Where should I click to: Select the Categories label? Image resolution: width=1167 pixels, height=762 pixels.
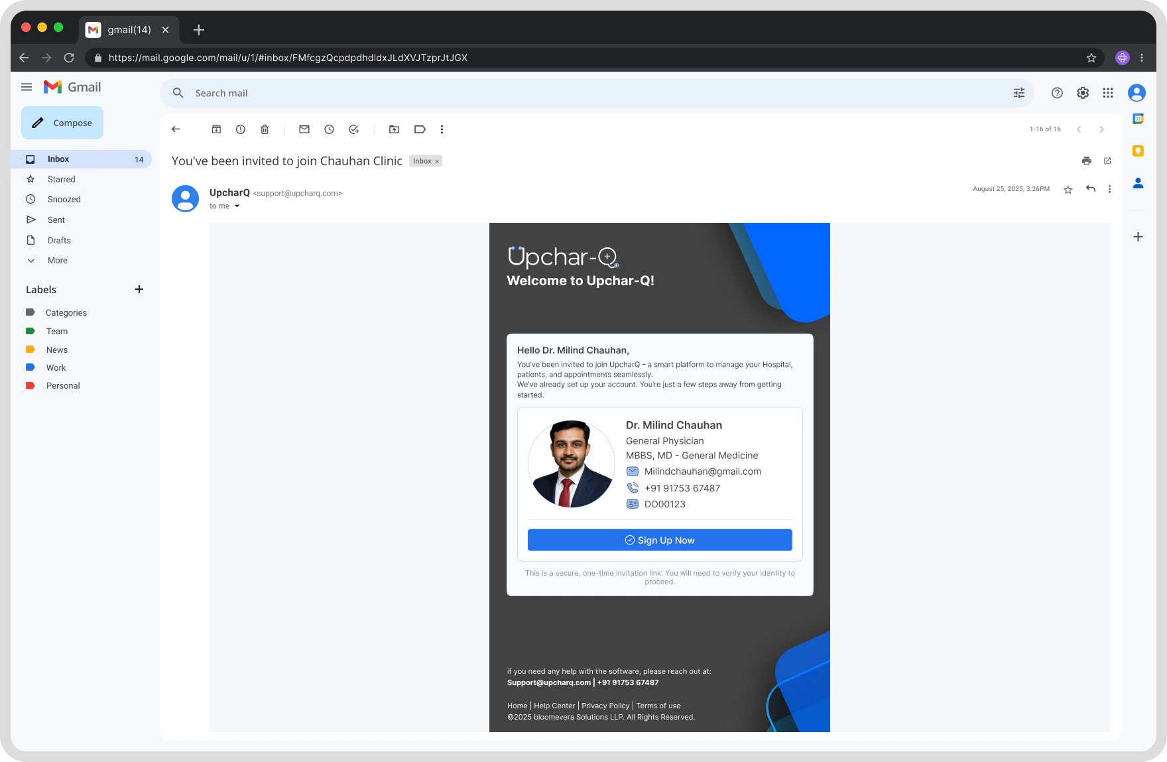[x=66, y=312]
